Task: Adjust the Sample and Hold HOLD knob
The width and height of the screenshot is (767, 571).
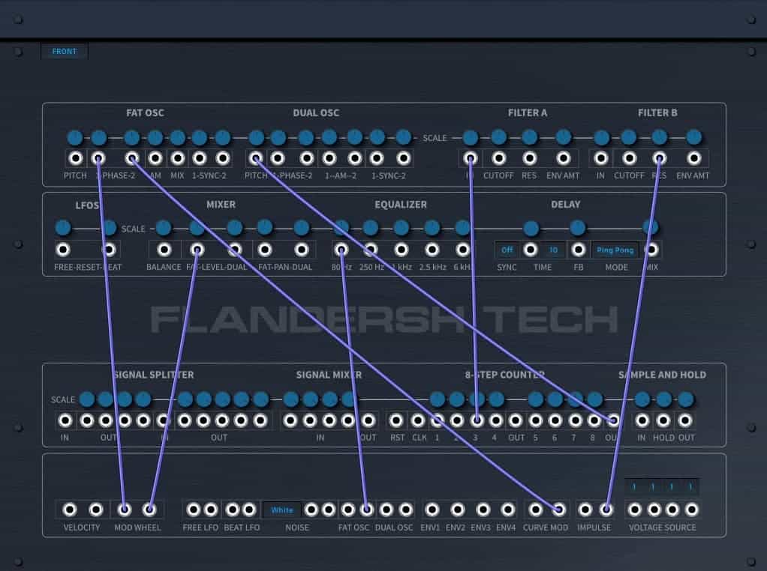Action: click(663, 399)
